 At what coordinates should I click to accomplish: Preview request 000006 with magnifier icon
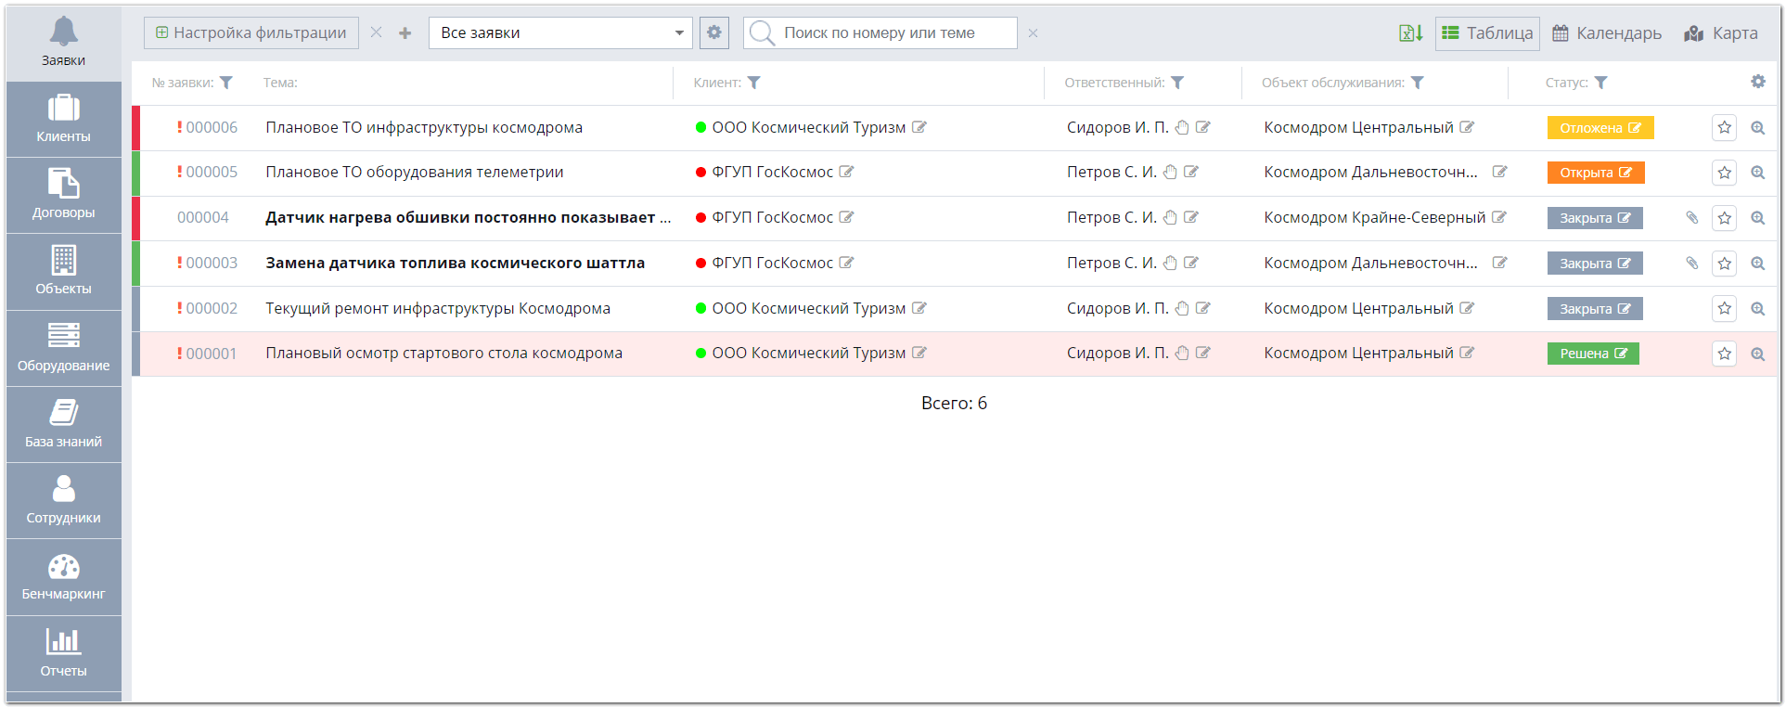1758,128
